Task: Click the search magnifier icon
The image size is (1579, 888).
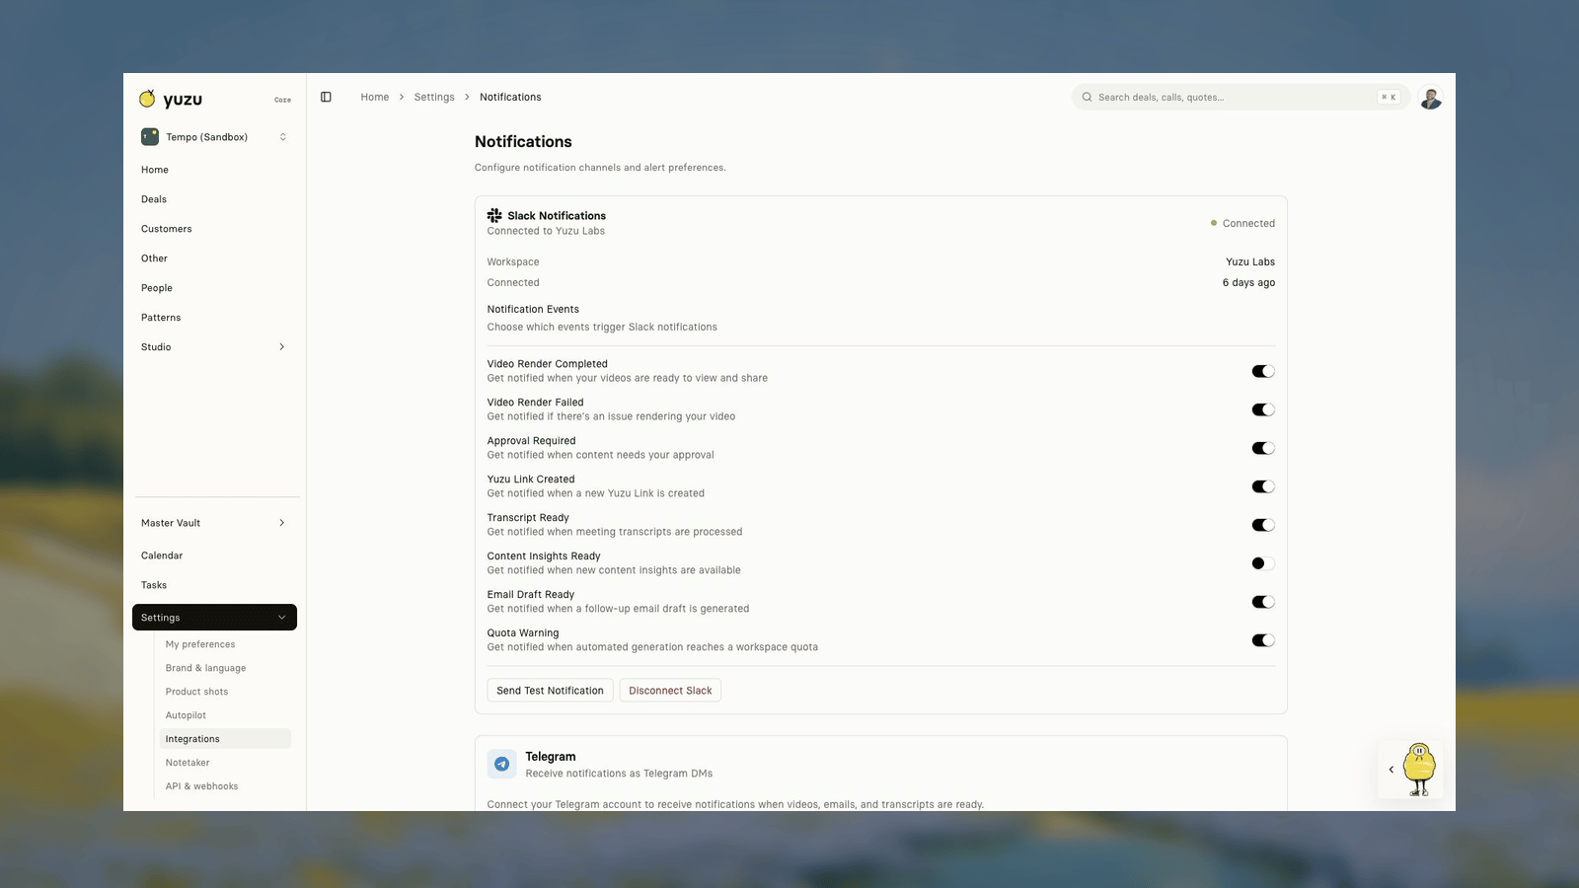Action: click(1087, 97)
